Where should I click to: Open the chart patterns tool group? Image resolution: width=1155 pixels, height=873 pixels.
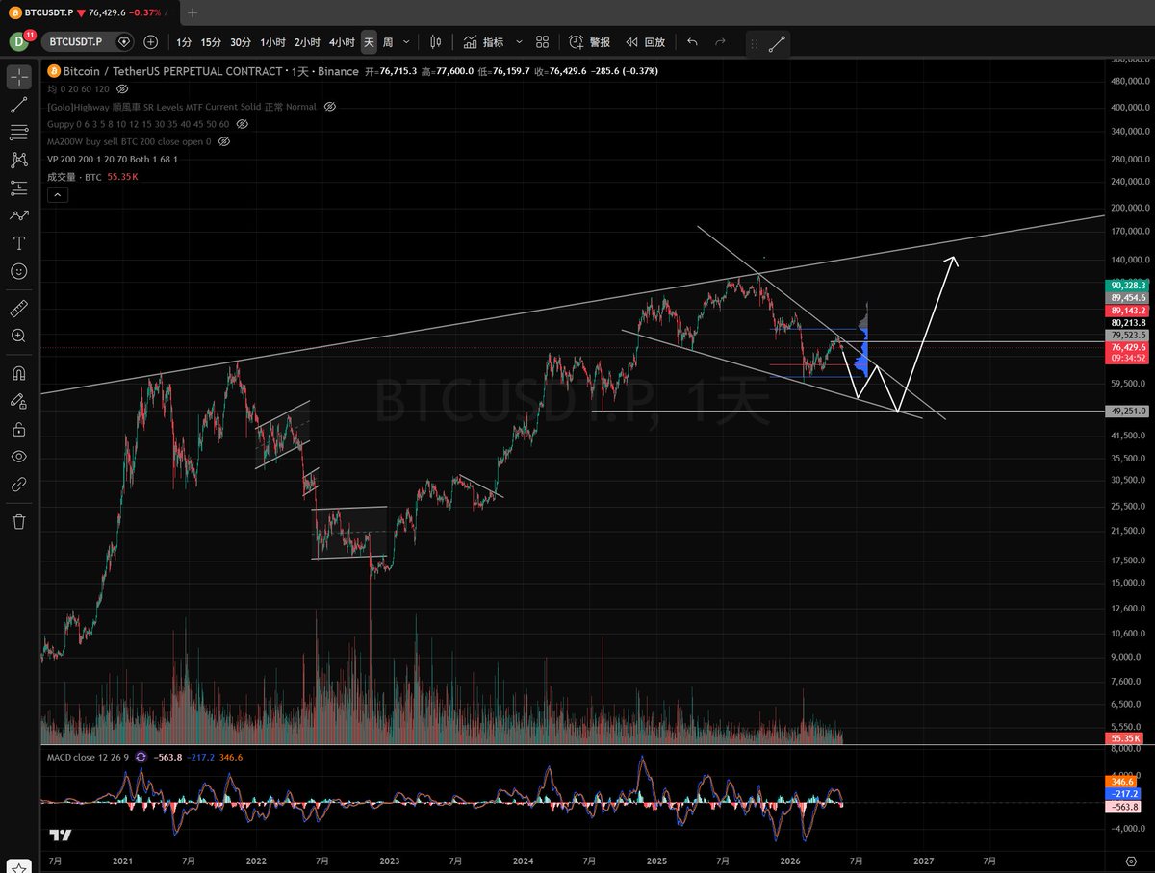(19, 160)
